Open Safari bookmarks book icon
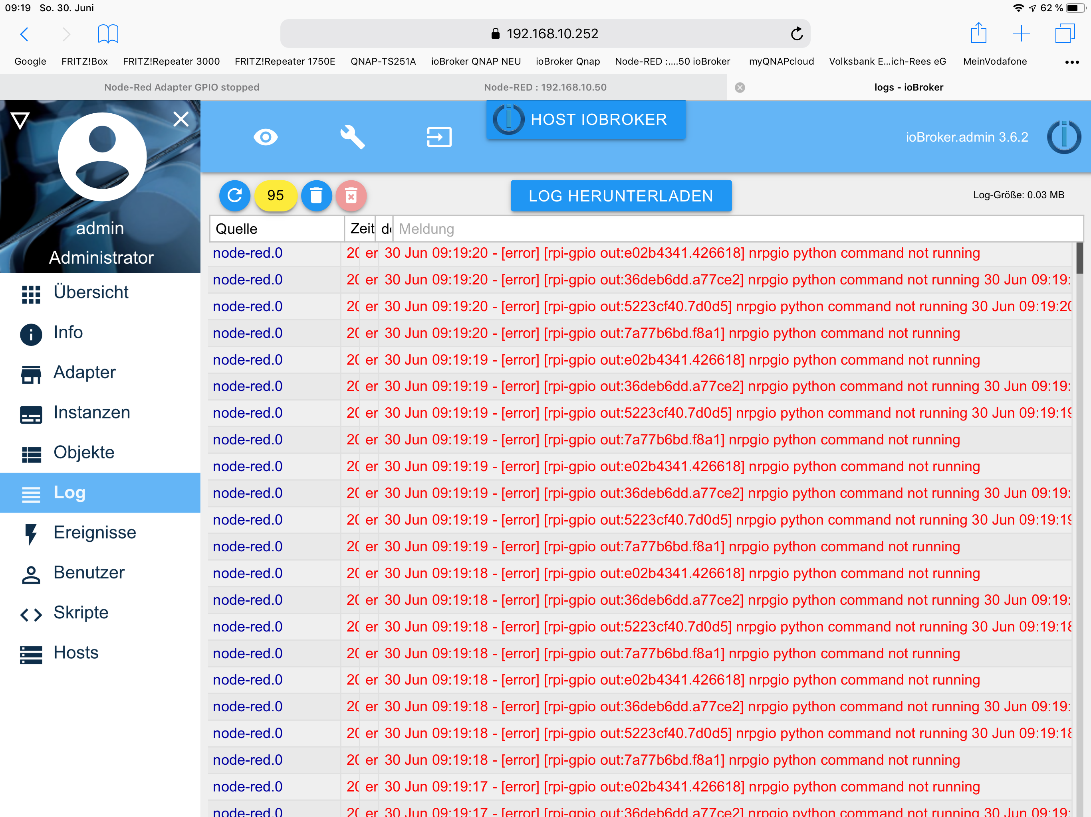Viewport: 1091px width, 817px height. coord(108,34)
